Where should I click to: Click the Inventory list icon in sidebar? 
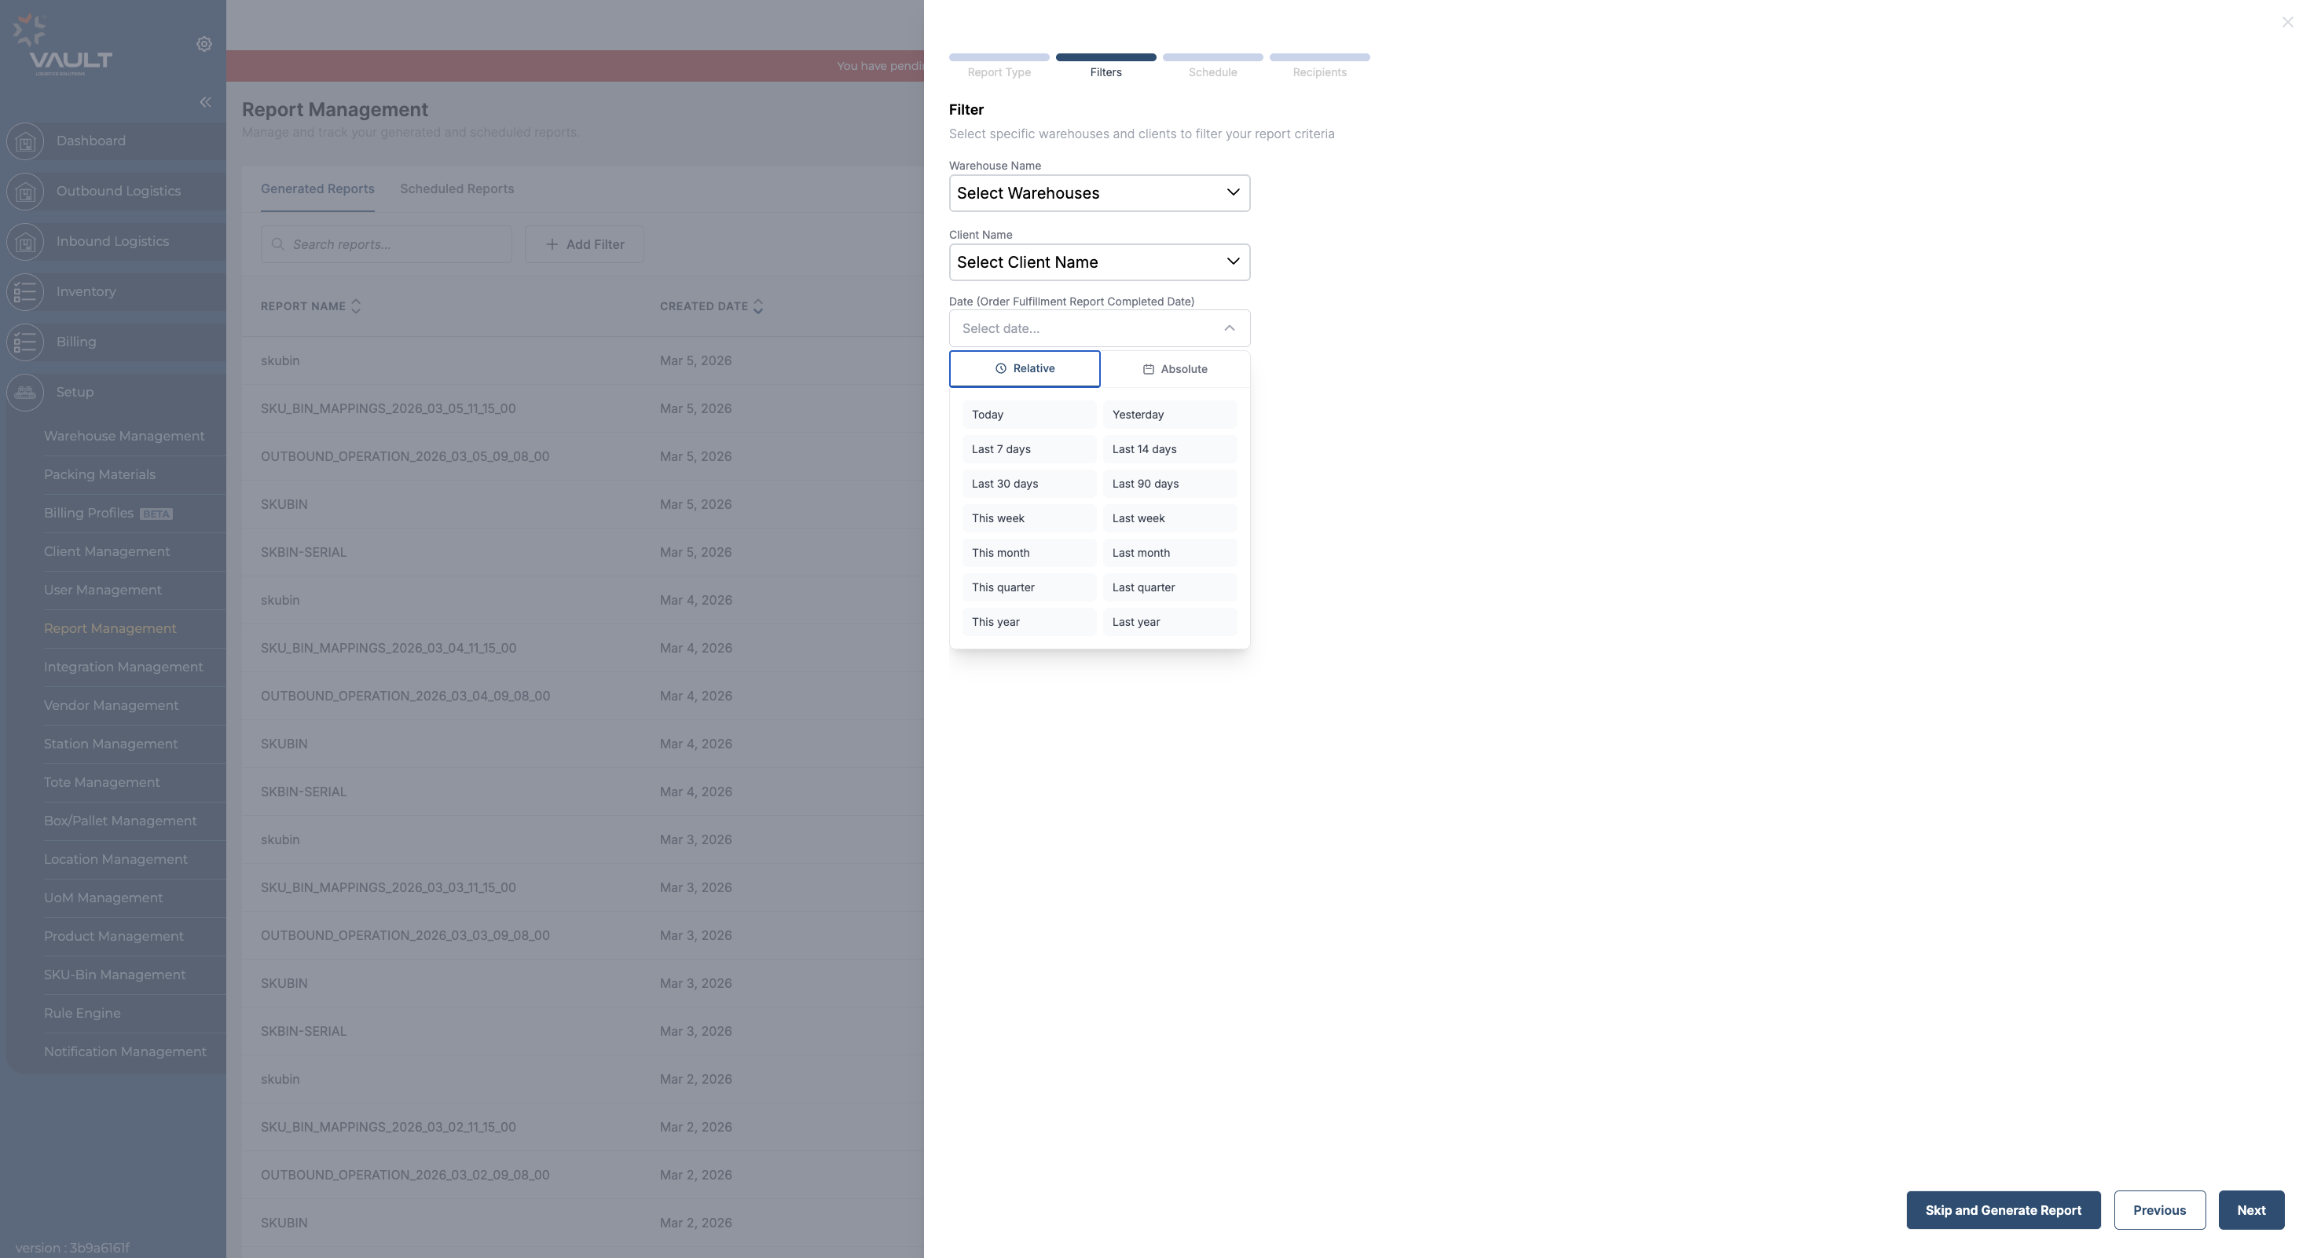[25, 292]
